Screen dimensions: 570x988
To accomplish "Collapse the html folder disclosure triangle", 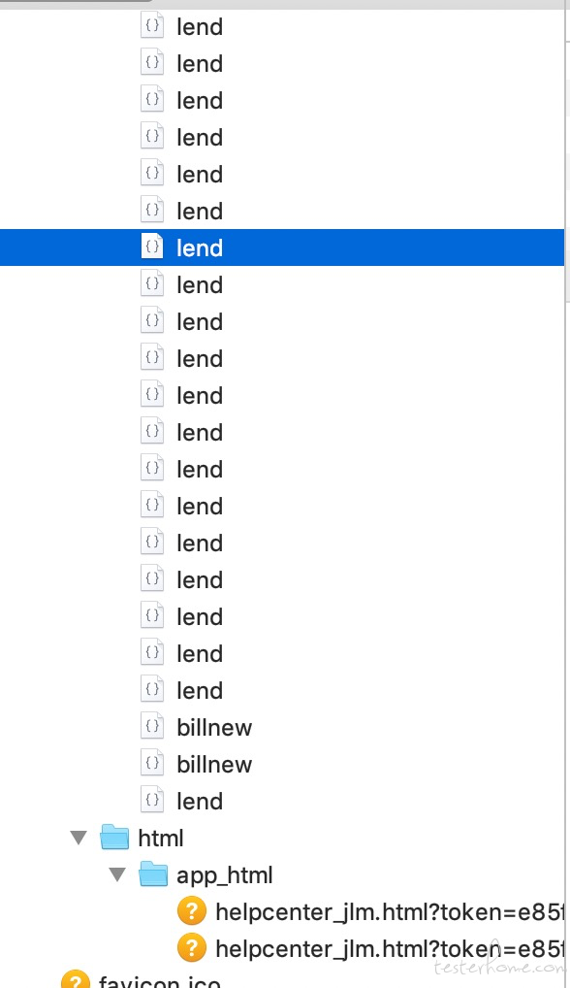I will click(x=79, y=838).
